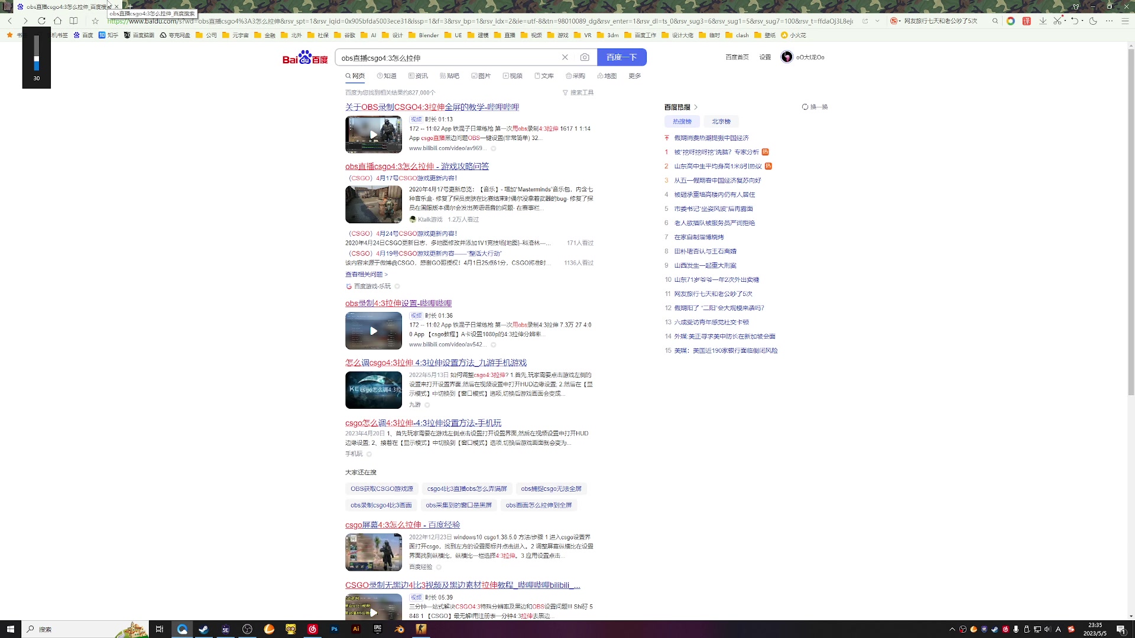Open user profile oO大l龙Oo

click(x=803, y=57)
